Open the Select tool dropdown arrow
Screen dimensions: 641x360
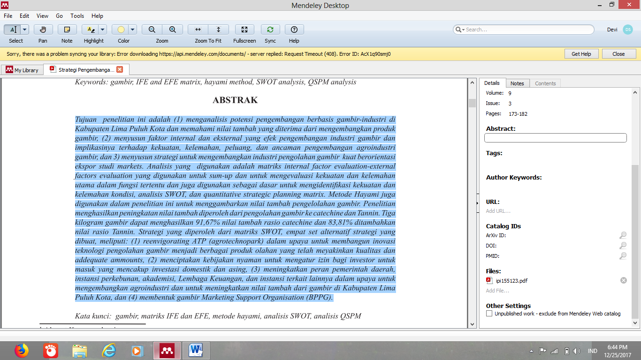[x=25, y=30]
